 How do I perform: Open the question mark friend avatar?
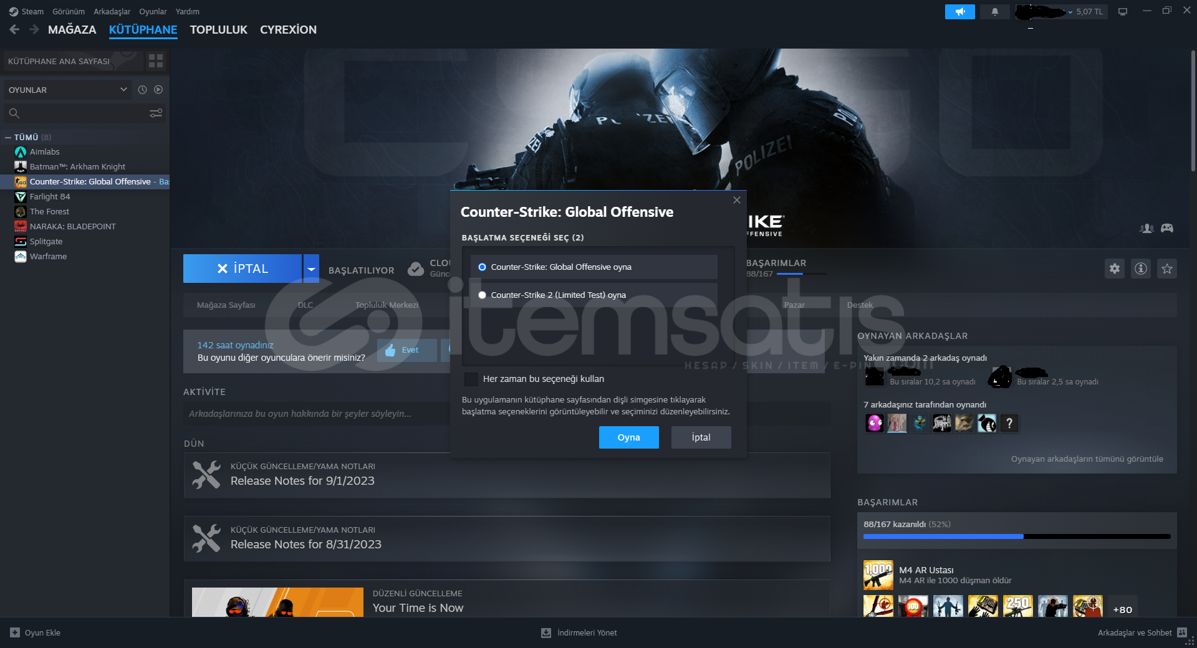[1009, 424]
